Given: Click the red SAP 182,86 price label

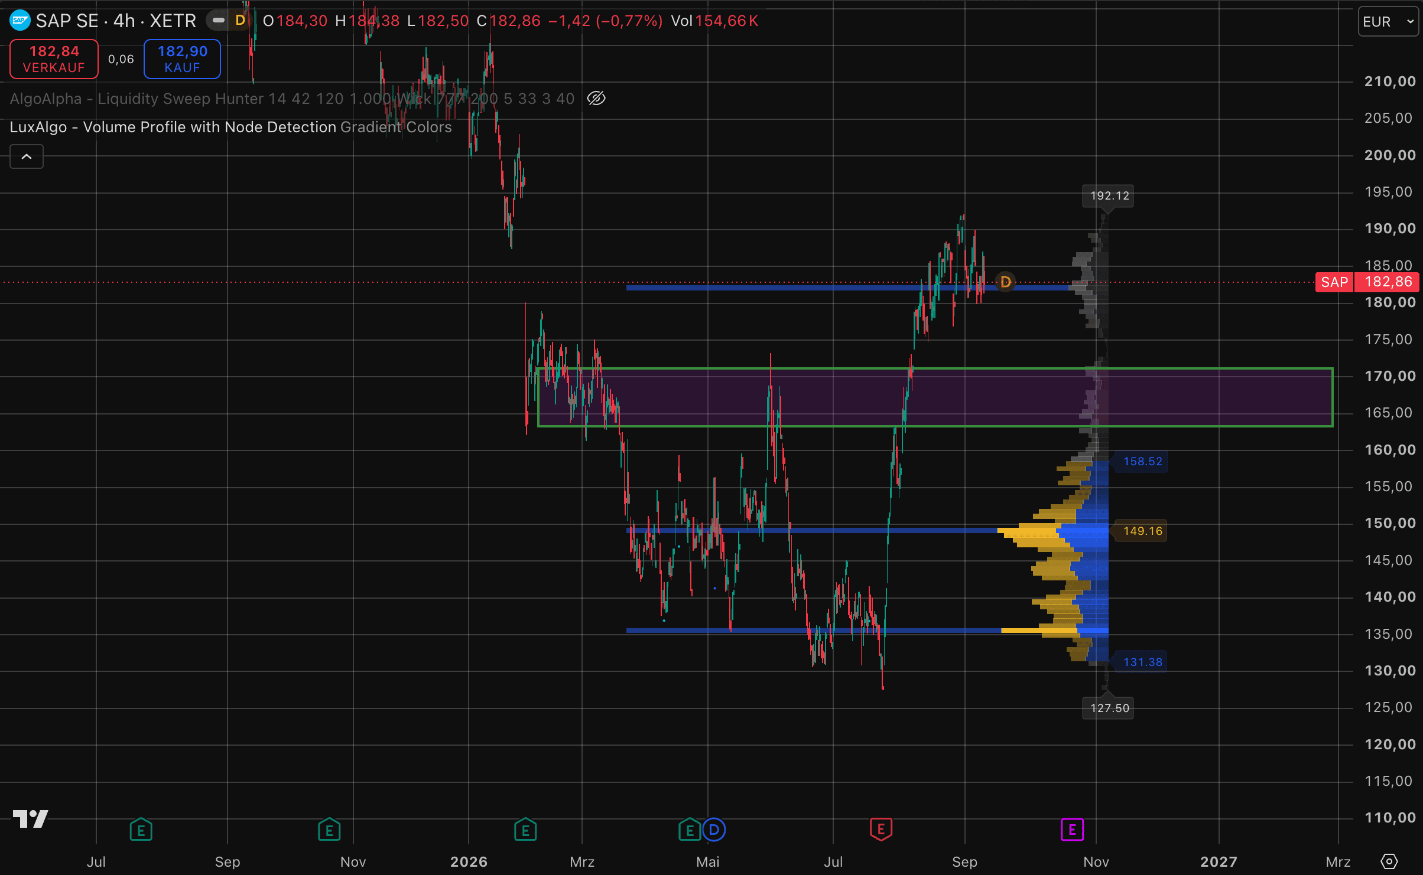Looking at the screenshot, I should click(1367, 282).
